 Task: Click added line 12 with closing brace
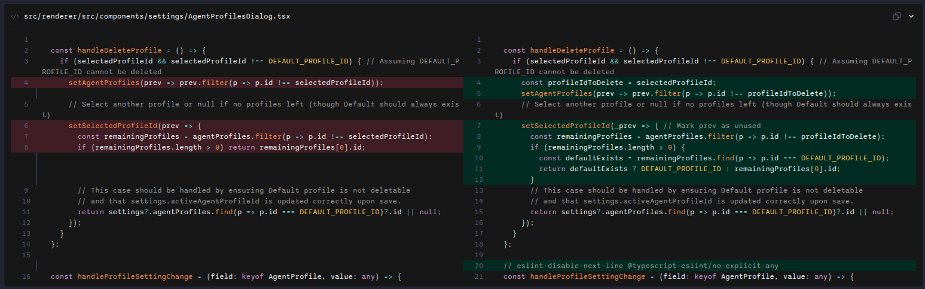[x=689, y=180]
